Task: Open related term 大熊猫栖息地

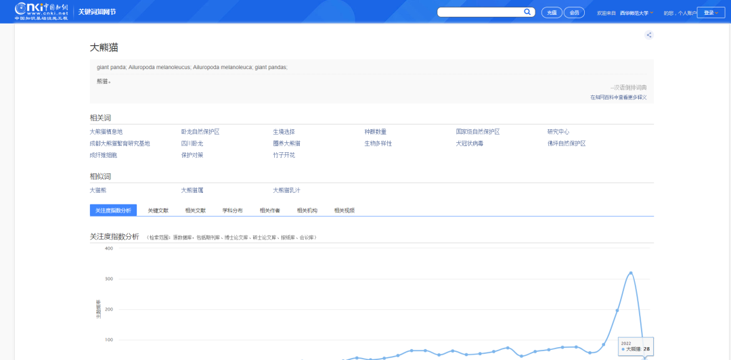Action: (106, 132)
